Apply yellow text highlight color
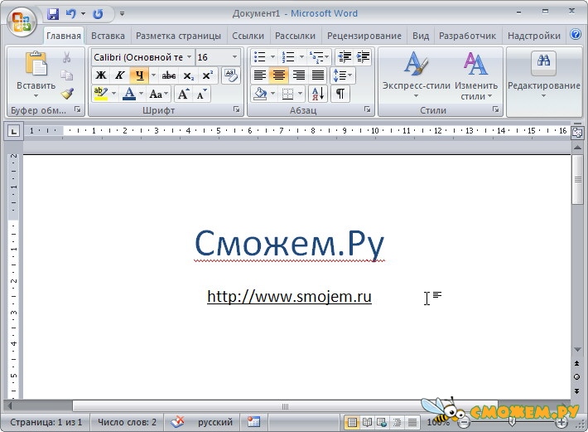The width and height of the screenshot is (588, 432). pyautogui.click(x=101, y=94)
